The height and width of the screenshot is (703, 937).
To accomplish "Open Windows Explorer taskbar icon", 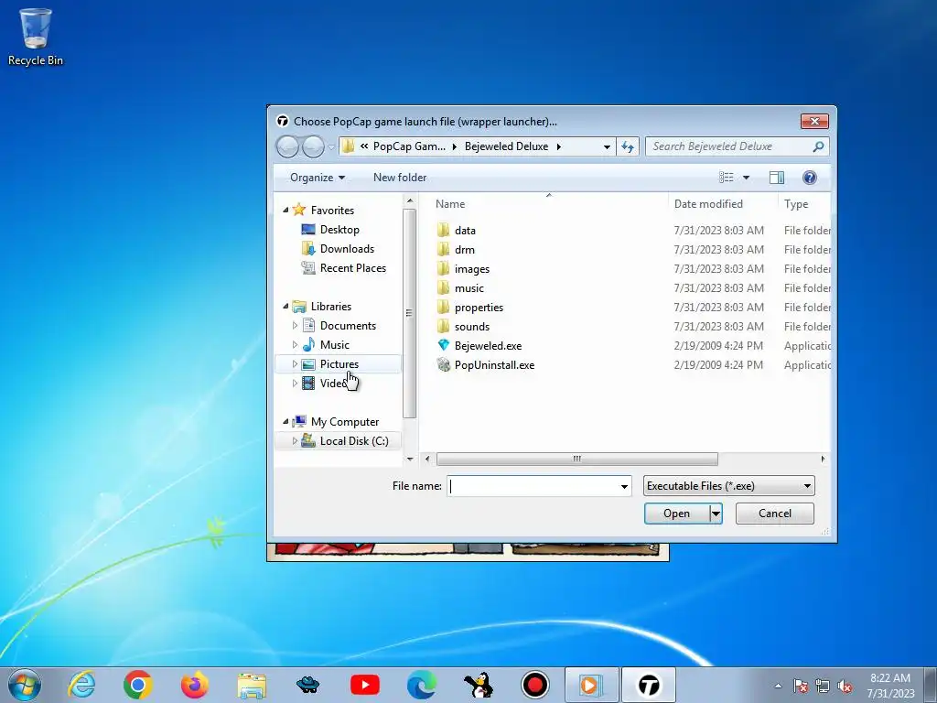I will coord(252,685).
